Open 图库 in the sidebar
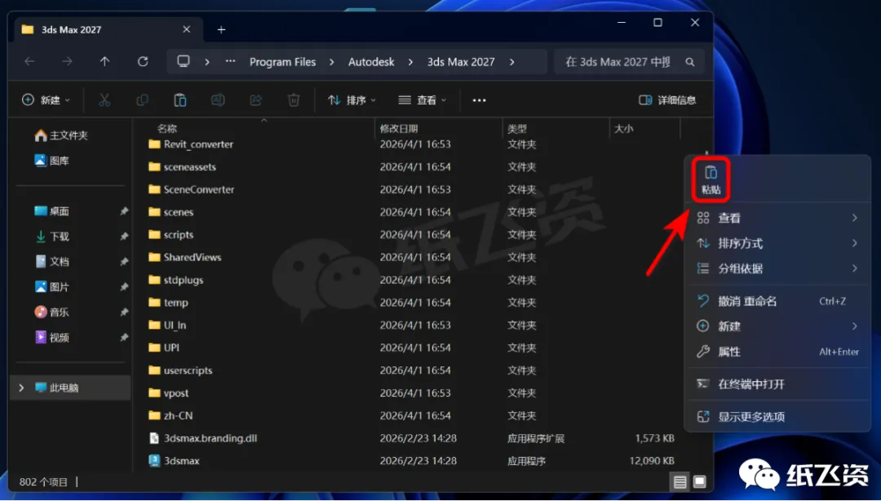Image resolution: width=881 pixels, height=501 pixels. click(51, 161)
